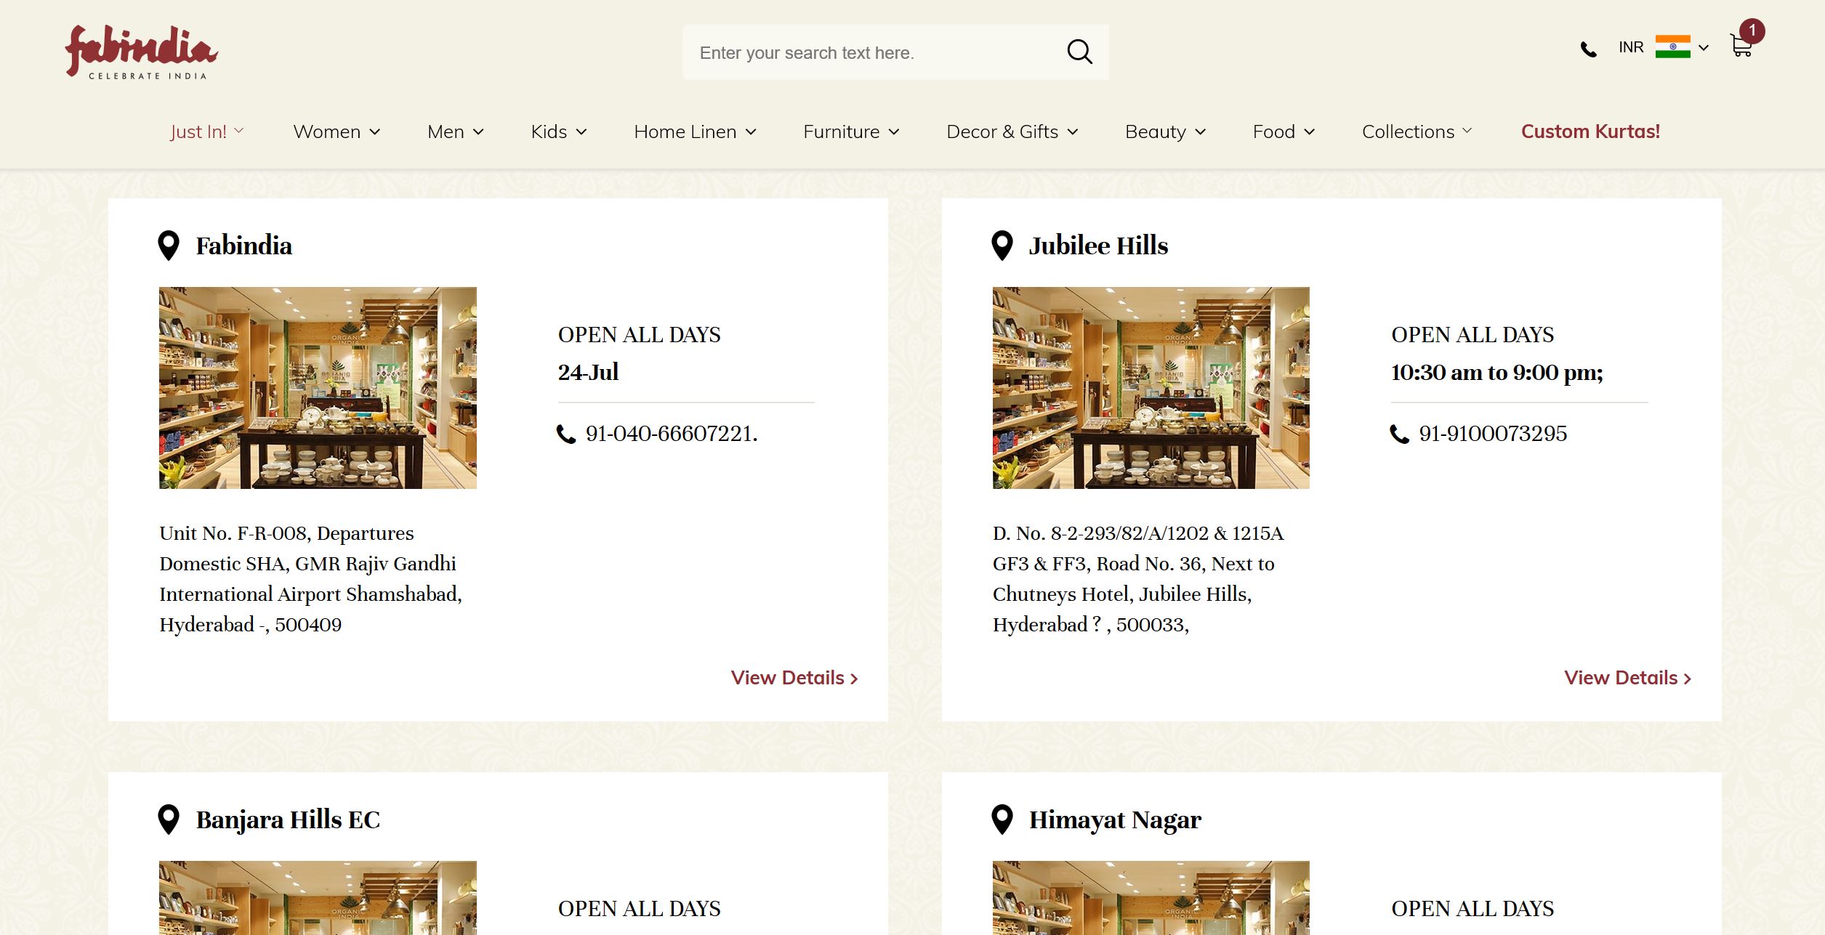Click location pin beside Jubilee Hills
Screen dimensions: 1825x935
[1002, 246]
